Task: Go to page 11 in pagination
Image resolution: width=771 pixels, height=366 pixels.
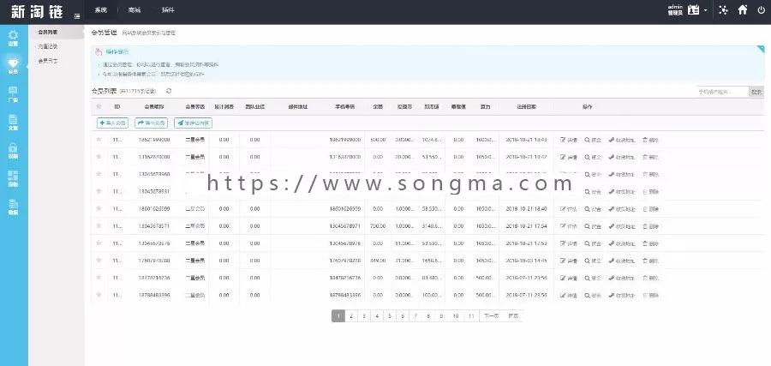Action: click(x=471, y=315)
